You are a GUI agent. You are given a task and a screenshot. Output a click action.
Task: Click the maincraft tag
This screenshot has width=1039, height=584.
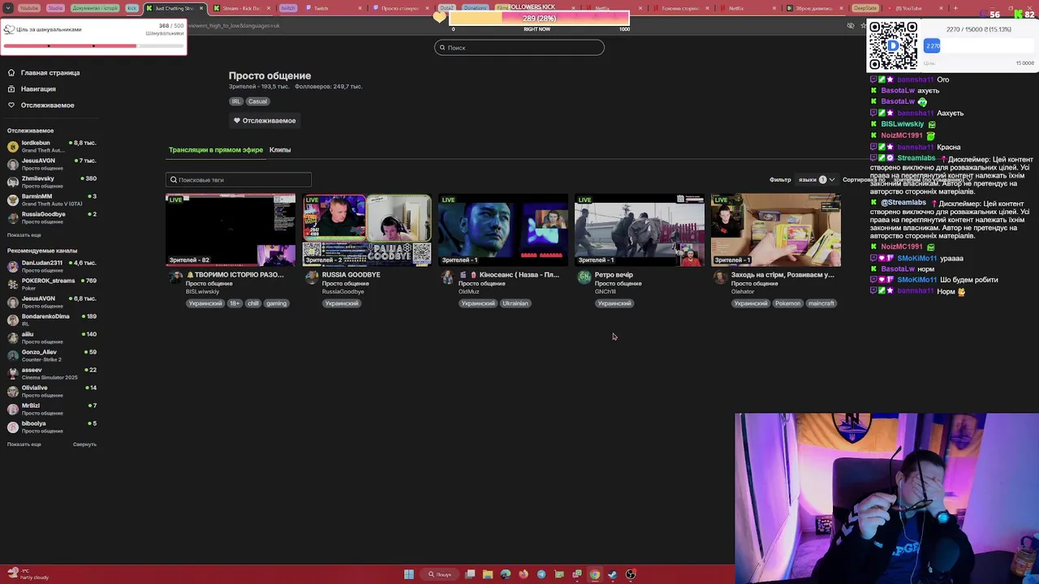[x=821, y=303]
